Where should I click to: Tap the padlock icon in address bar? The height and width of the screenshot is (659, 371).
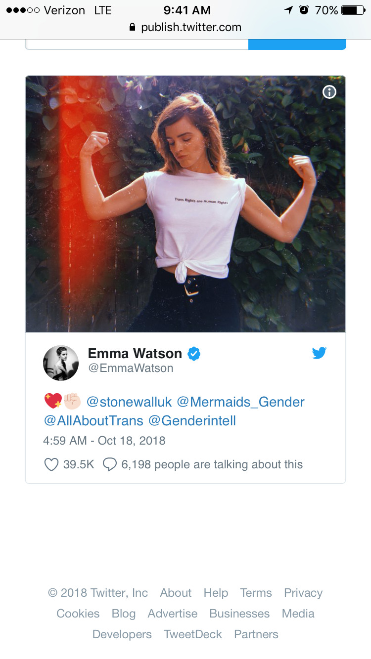point(132,27)
